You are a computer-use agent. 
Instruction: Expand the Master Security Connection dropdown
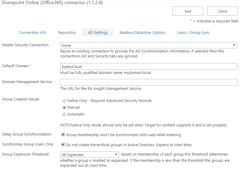pos(149,45)
